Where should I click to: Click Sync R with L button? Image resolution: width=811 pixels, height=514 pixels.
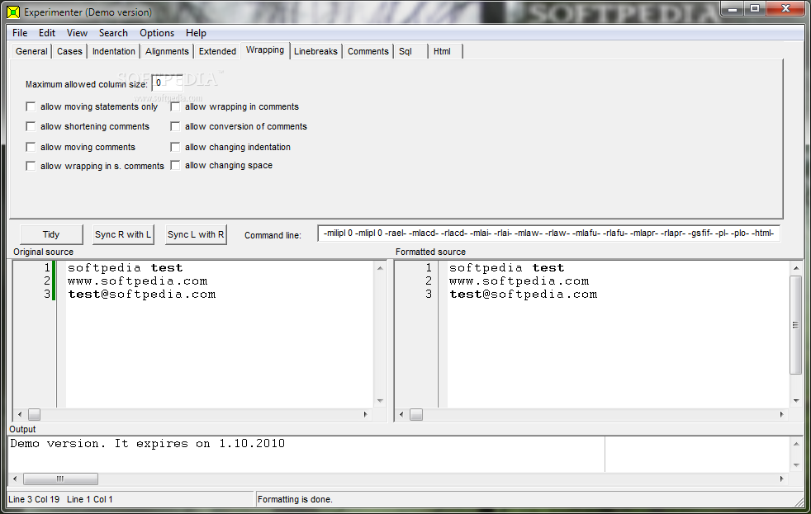coord(123,234)
